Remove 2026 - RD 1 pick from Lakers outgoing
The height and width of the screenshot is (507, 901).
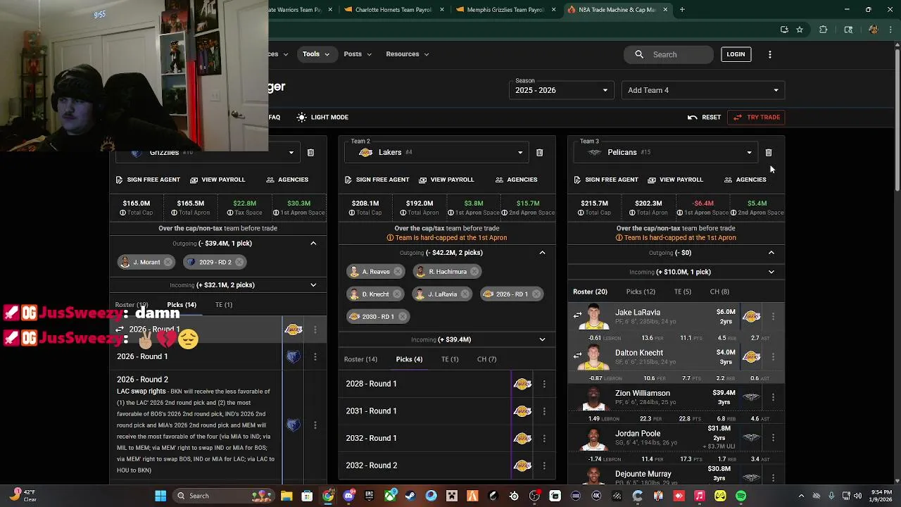536,294
